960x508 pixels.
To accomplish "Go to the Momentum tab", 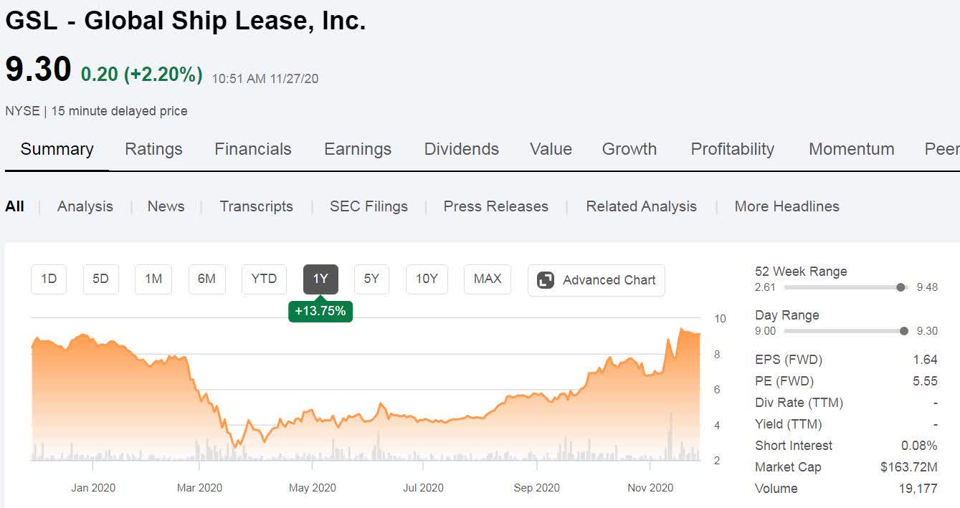I will 851,149.
